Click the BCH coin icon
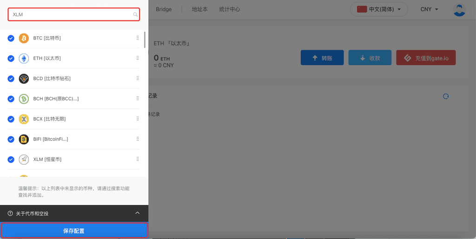Image resolution: width=476 pixels, height=239 pixels. tap(24, 99)
